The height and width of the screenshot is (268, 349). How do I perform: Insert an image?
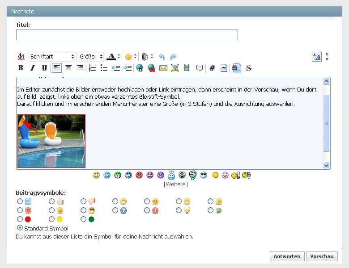pos(175,68)
